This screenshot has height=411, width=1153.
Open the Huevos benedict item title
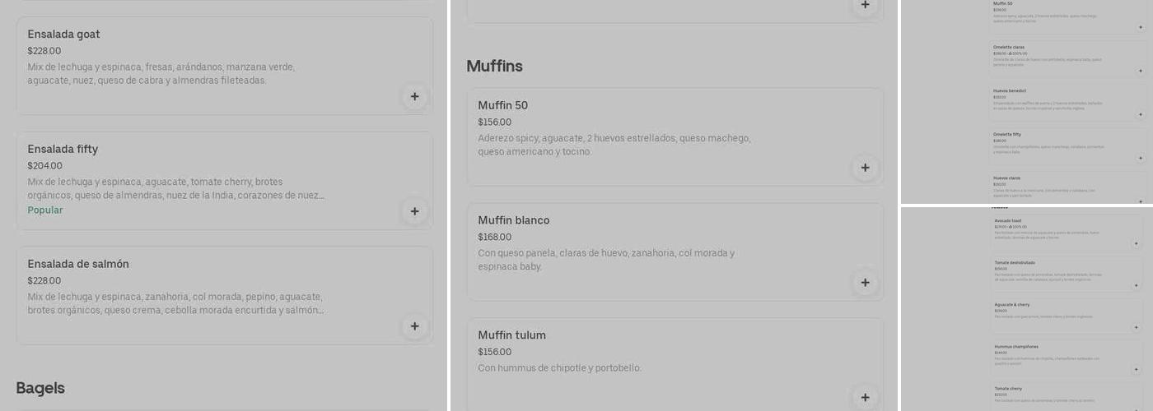tap(1010, 91)
